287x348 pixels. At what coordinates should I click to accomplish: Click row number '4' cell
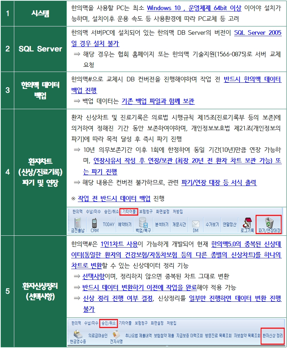(x=8, y=172)
